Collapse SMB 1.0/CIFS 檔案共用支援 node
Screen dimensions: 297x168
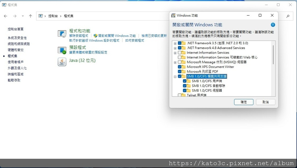(x=175, y=76)
